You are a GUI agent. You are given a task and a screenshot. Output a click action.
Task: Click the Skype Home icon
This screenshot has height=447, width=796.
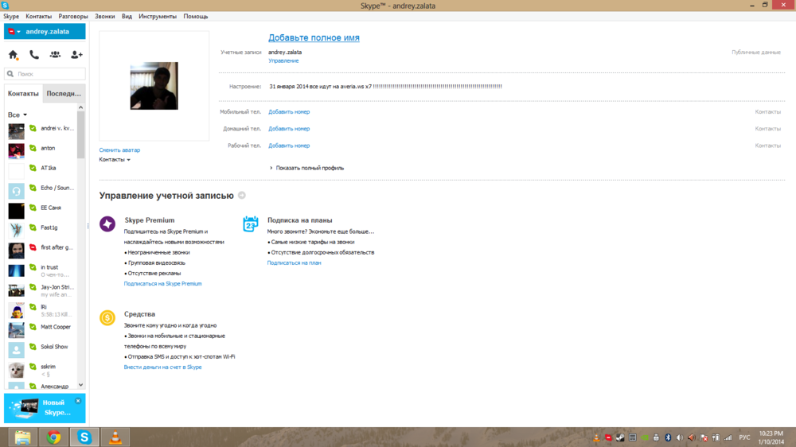(x=14, y=55)
